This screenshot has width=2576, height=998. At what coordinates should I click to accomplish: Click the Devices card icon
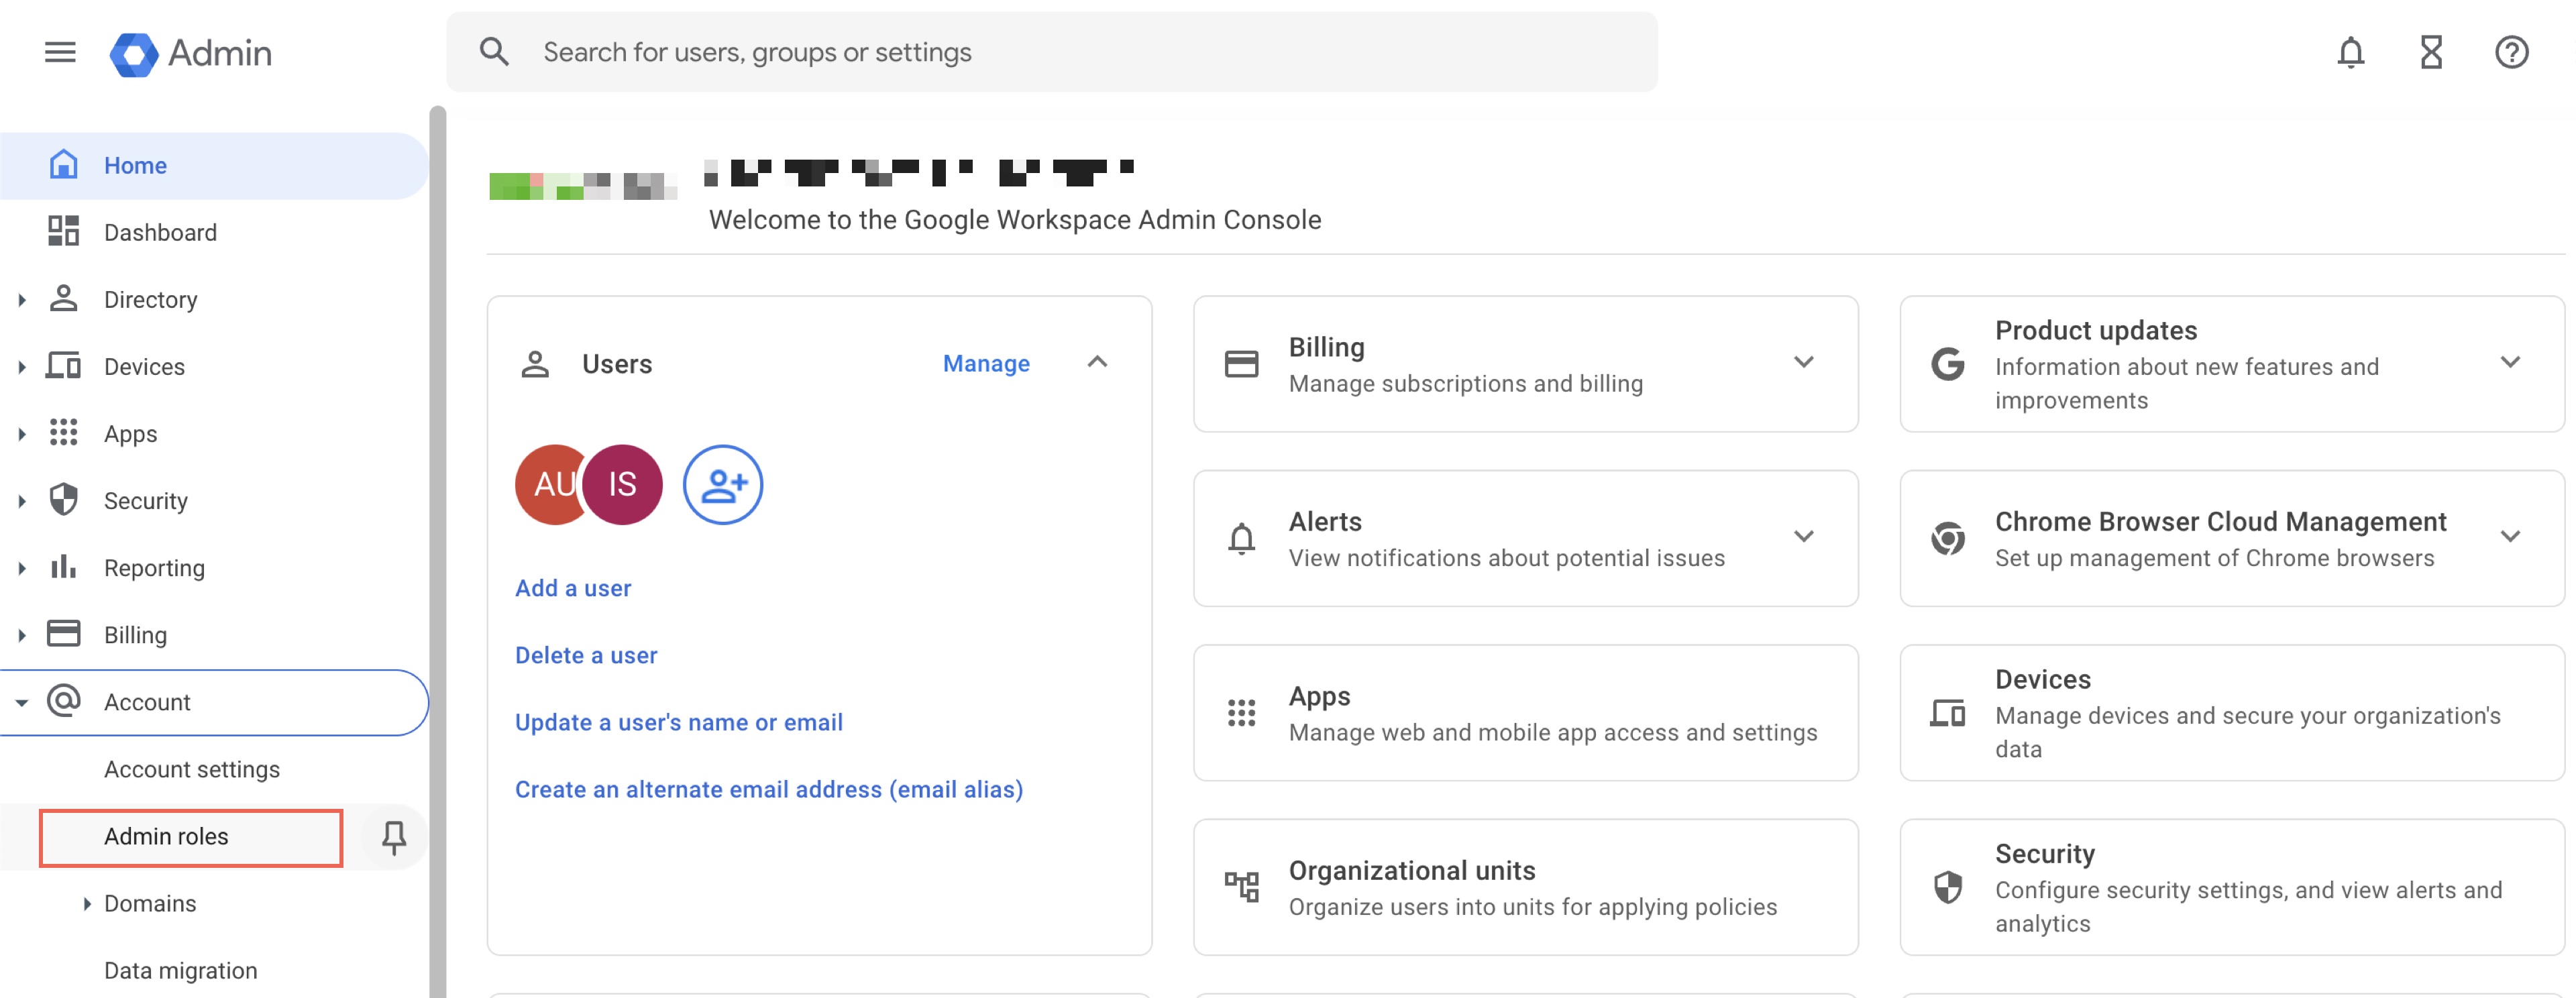(1947, 712)
